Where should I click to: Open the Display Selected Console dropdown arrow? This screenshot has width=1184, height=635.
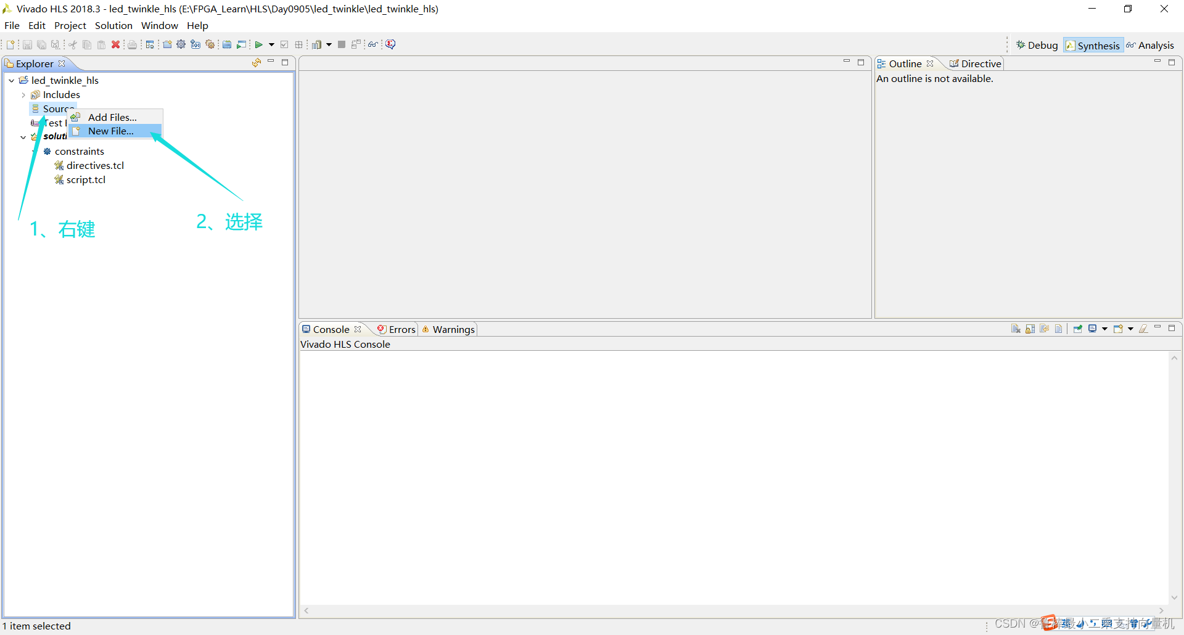pyautogui.click(x=1104, y=329)
